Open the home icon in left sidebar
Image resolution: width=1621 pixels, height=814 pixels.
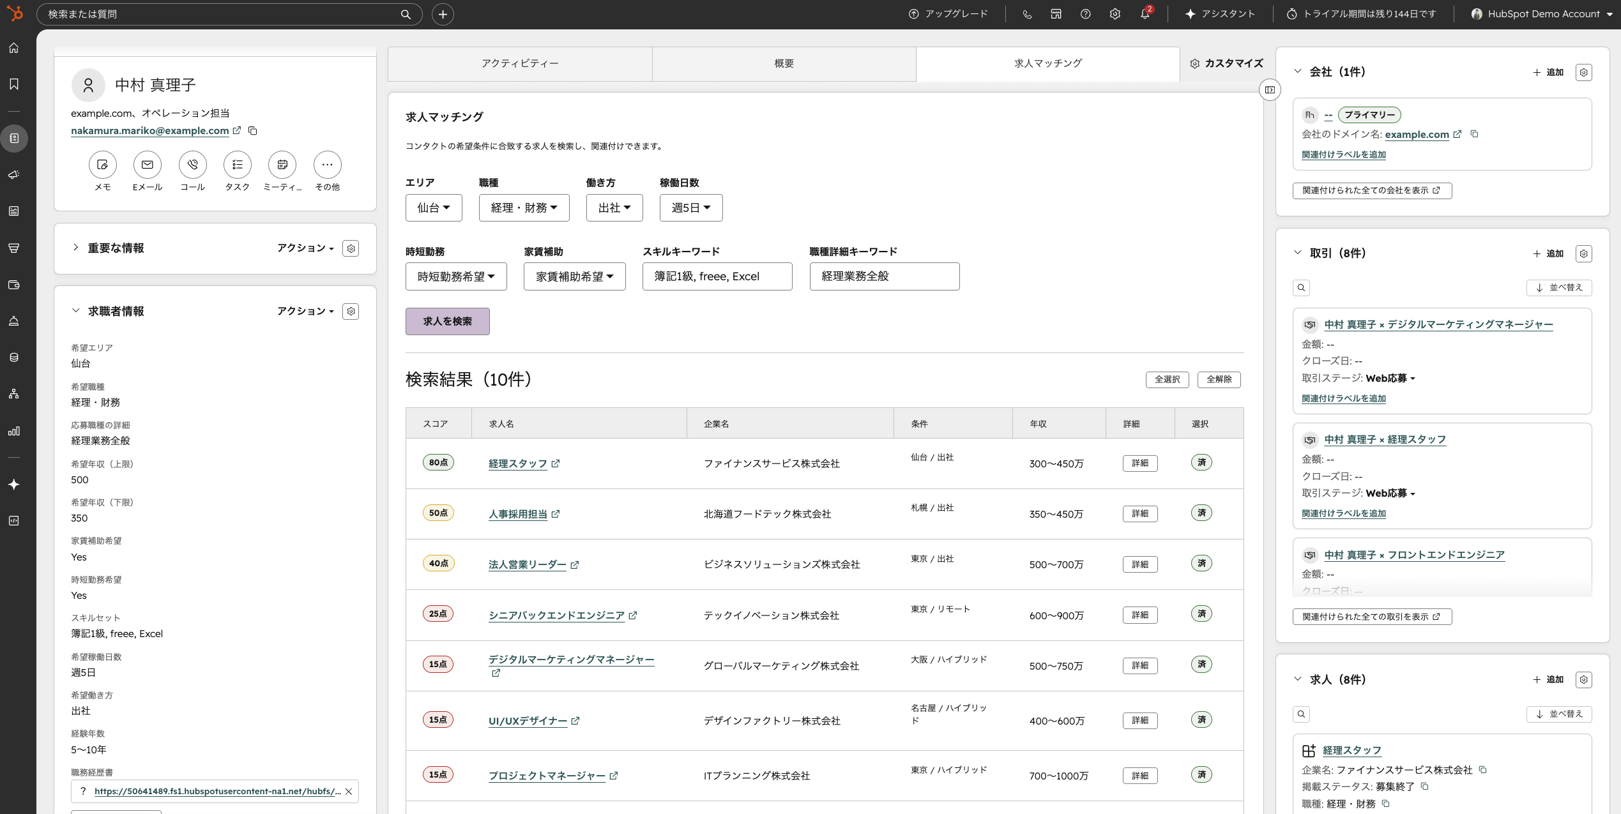click(13, 48)
